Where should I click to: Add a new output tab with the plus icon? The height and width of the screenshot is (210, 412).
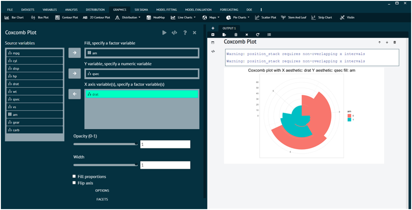point(213,29)
